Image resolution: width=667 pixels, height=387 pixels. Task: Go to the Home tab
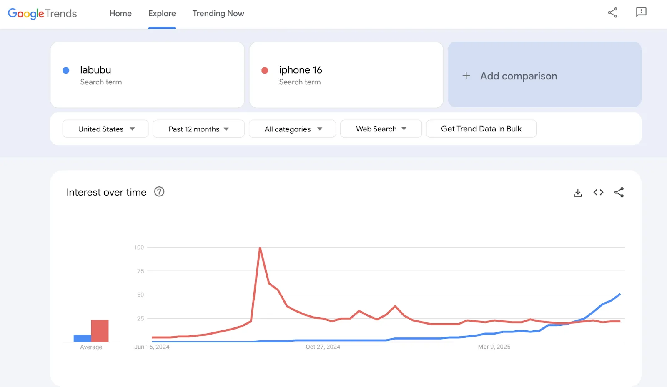[120, 14]
